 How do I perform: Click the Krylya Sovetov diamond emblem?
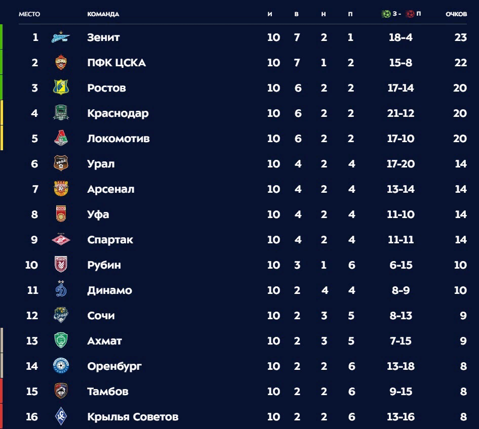[x=61, y=416]
